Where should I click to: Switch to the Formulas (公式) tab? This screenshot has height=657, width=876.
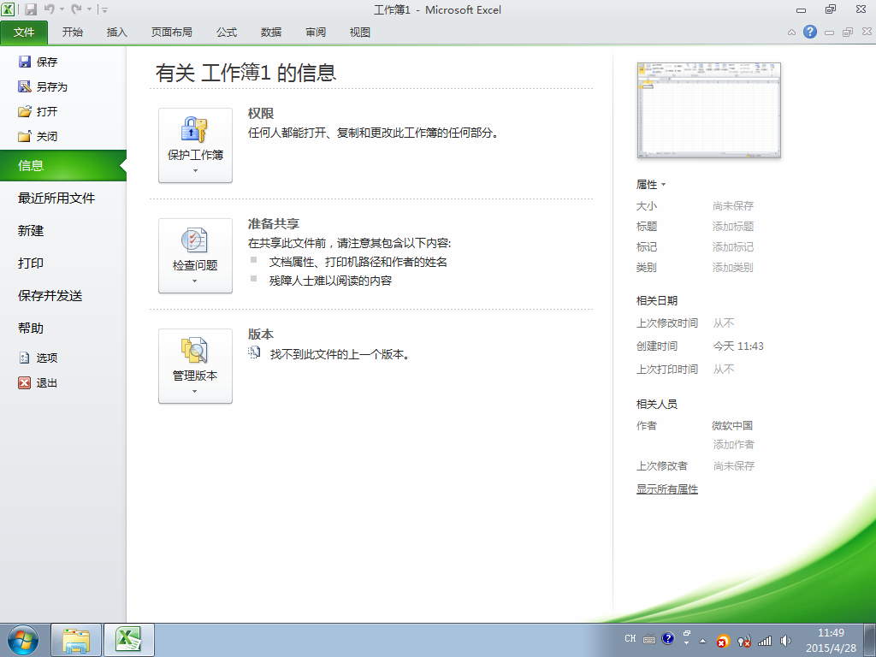[x=226, y=32]
